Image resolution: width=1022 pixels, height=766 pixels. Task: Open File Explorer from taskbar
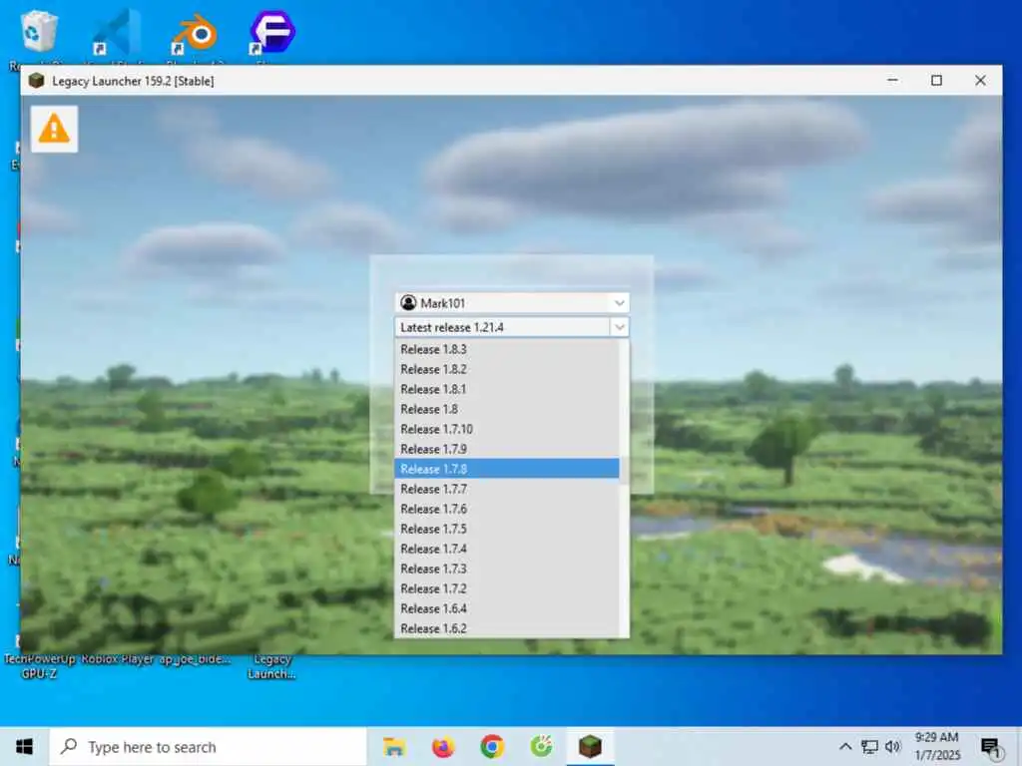(394, 746)
